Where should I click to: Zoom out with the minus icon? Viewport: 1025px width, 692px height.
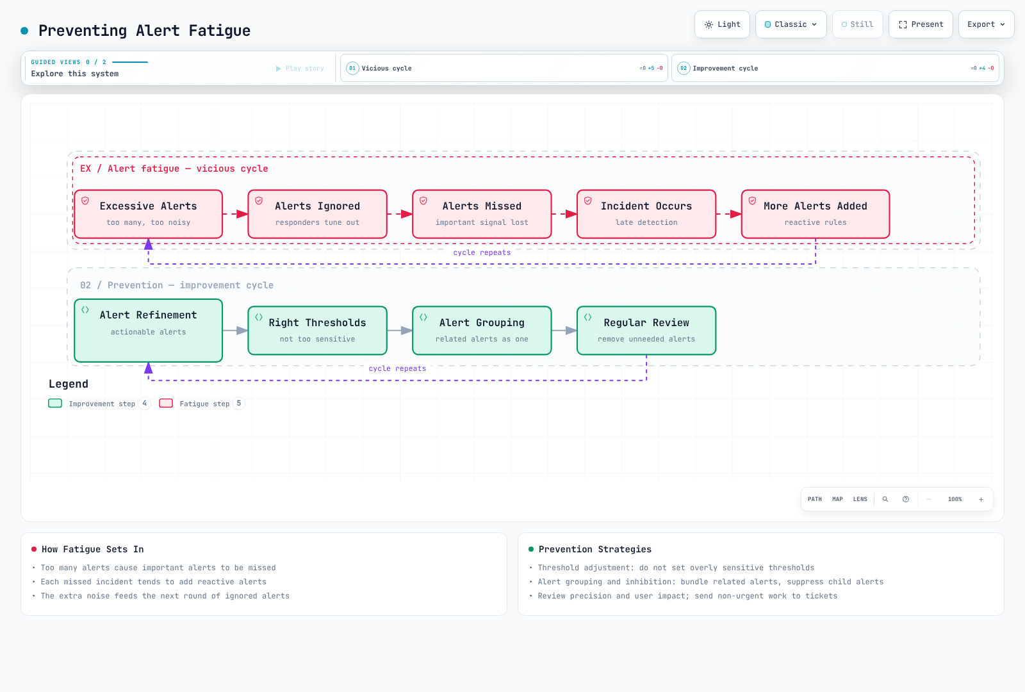(928, 499)
